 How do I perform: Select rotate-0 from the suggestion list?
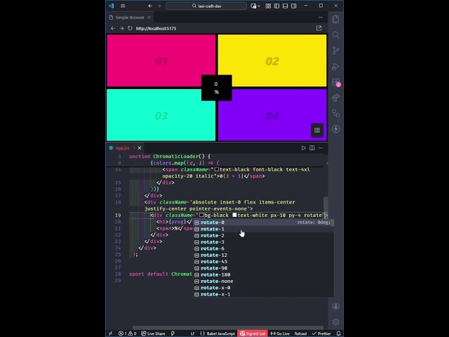[264, 223]
